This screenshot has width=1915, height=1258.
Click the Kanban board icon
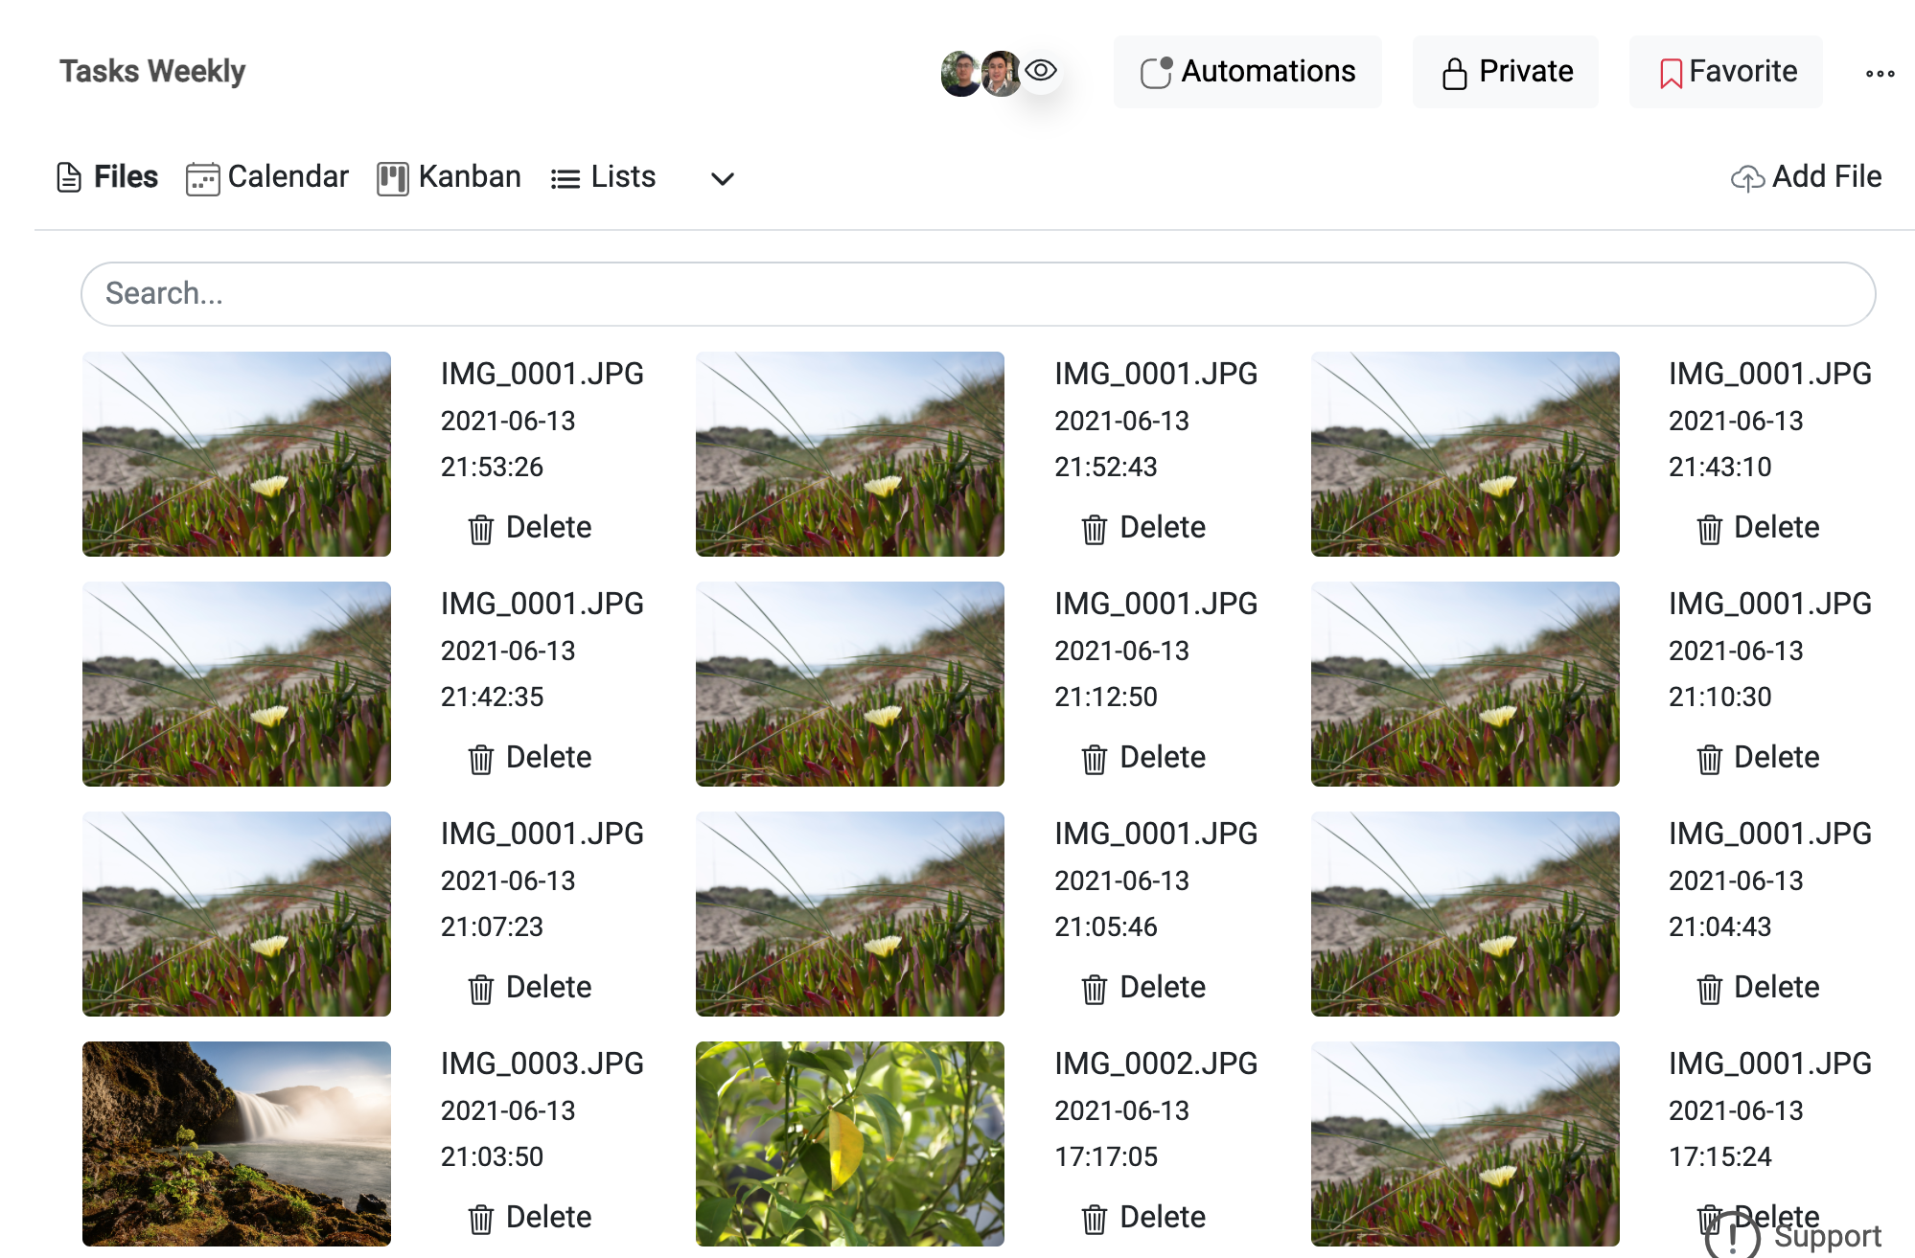point(392,177)
